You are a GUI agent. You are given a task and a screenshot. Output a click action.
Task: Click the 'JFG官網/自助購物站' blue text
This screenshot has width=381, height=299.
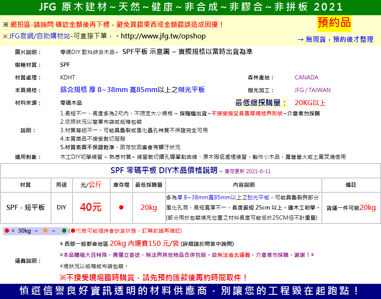[39, 36]
